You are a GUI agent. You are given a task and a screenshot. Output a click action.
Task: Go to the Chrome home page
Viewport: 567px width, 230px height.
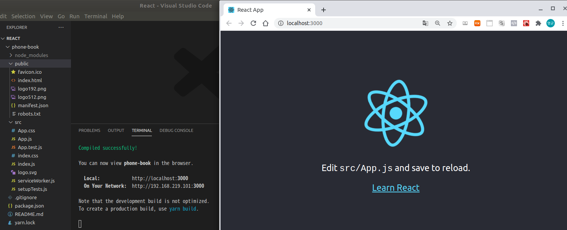coord(266,23)
